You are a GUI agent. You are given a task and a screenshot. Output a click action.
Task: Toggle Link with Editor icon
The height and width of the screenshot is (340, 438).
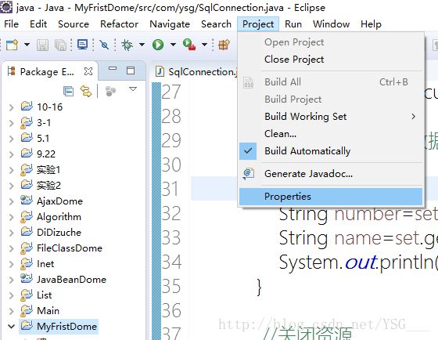click(86, 91)
